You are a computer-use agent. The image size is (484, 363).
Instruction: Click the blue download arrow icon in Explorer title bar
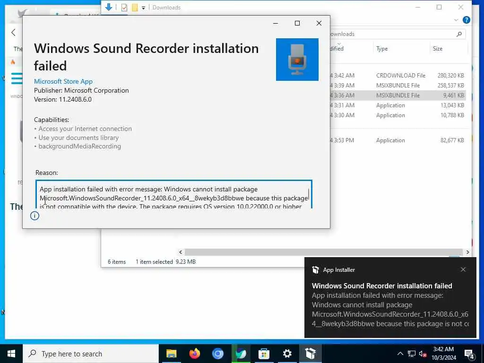point(109,7)
